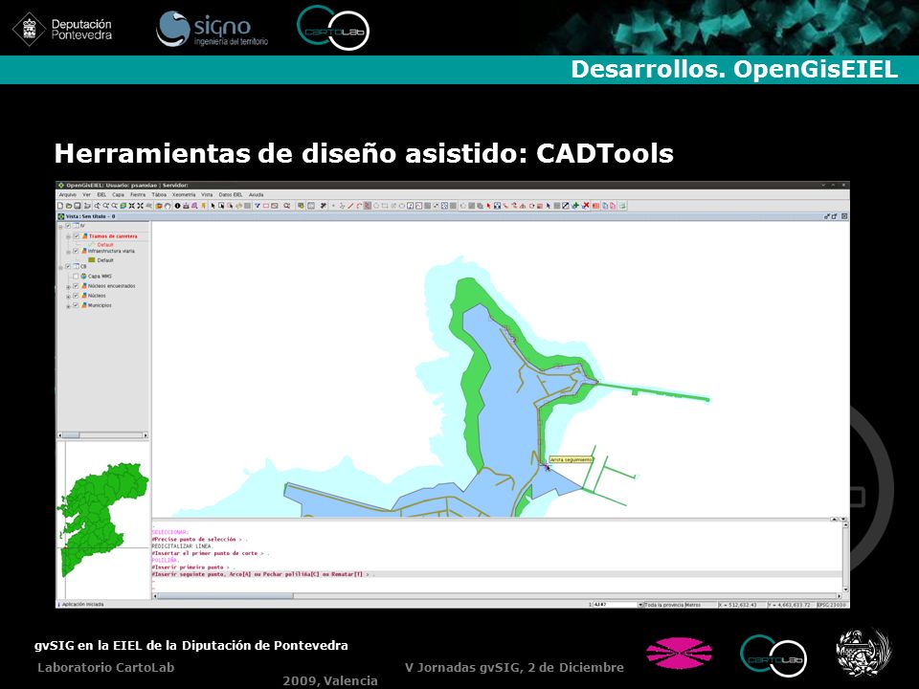The image size is (919, 689).
Task: Click the red table icon in toolbar
Action: 595,206
